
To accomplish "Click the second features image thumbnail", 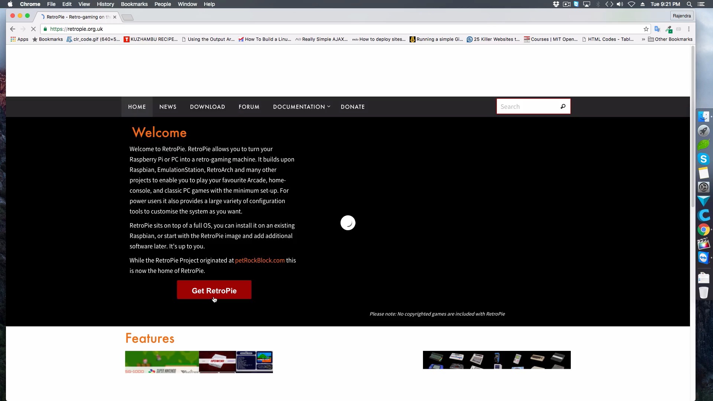I will (x=496, y=359).
